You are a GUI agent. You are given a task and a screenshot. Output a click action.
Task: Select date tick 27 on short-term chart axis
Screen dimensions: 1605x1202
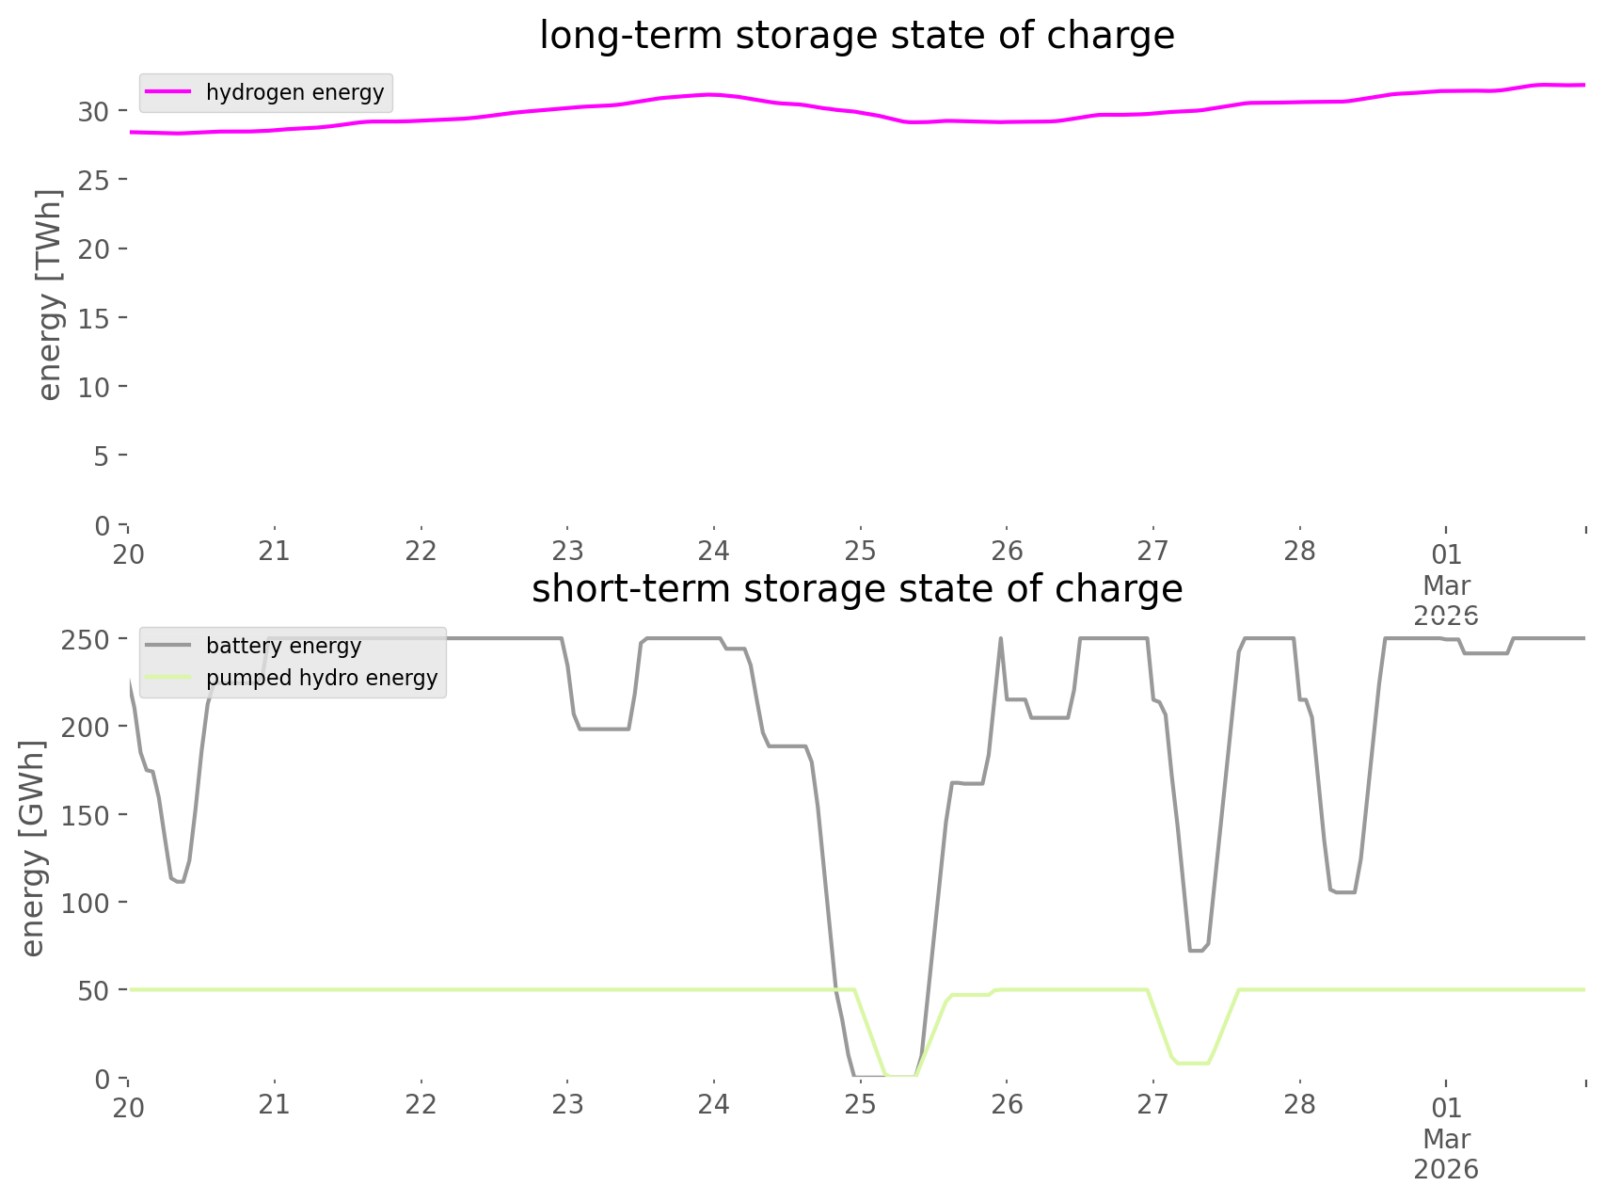coord(1152,1105)
